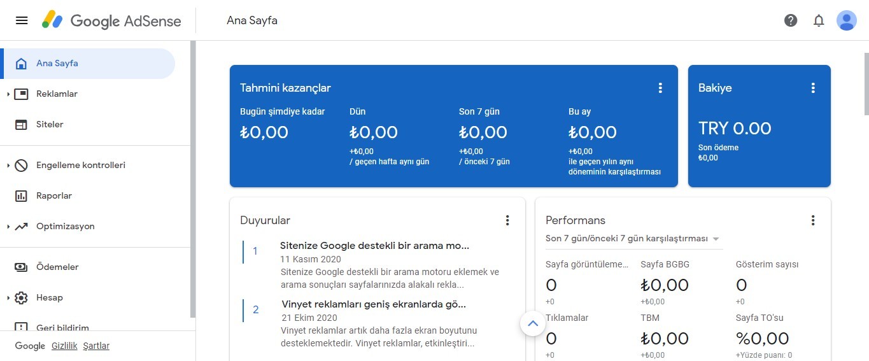Expand the Reklamlar submenu arrow
Screen dimensions: 869x361
pyautogui.click(x=8, y=94)
